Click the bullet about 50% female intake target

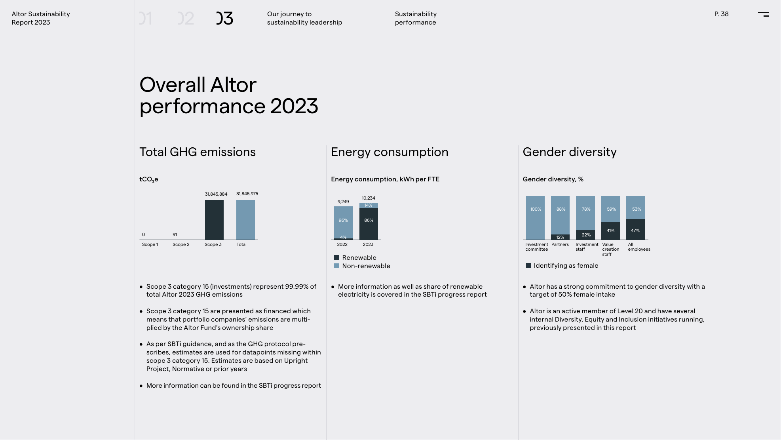(x=617, y=290)
